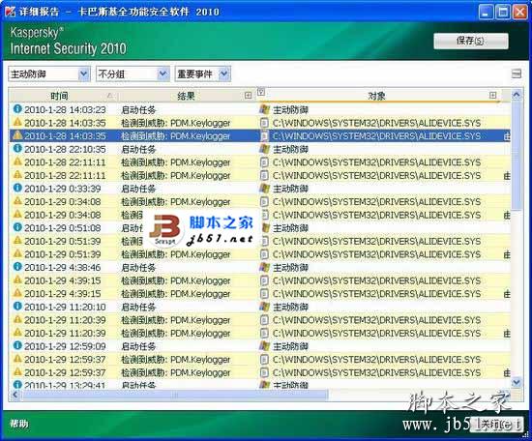Select timestamp 2010-1-29 11:20:10

(65, 307)
